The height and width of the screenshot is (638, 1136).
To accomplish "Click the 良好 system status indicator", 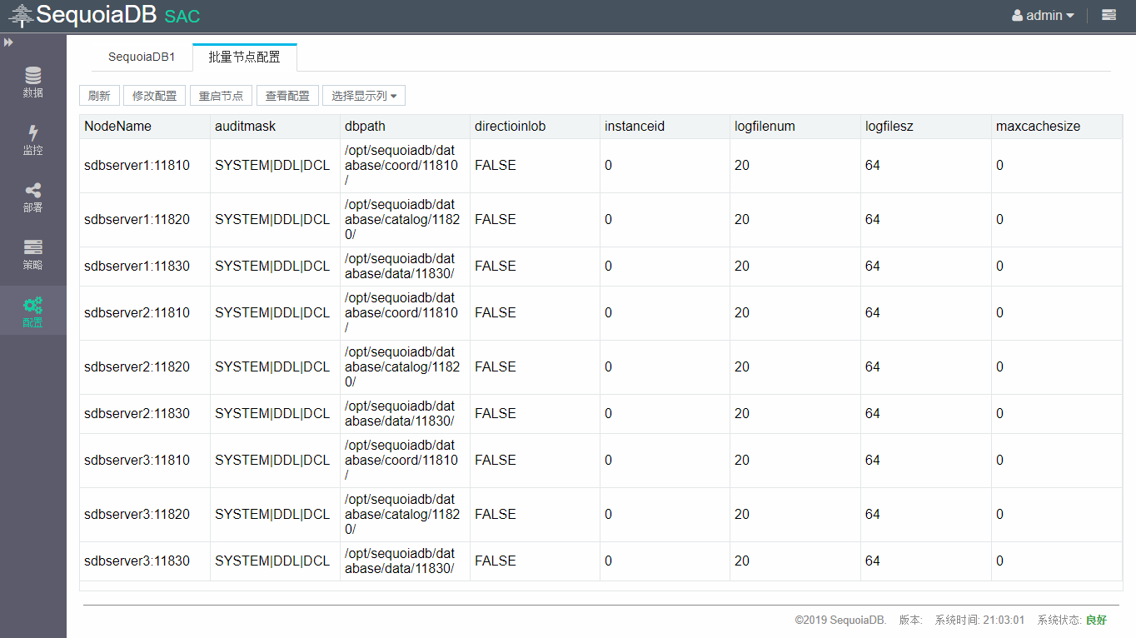I will click(1096, 620).
